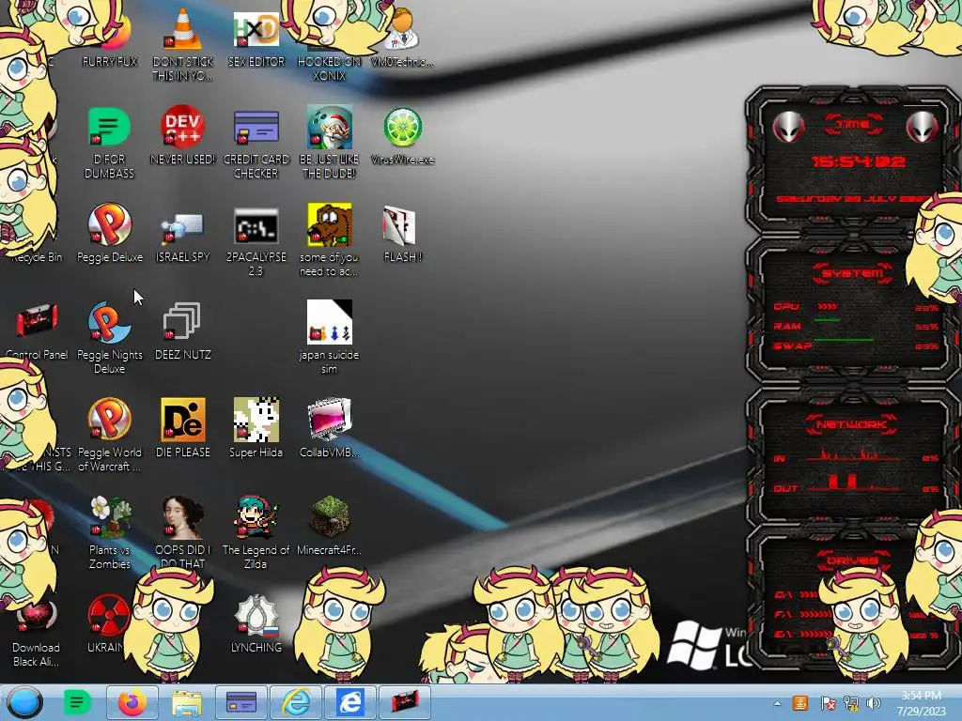Open the OOPS DID I DO THAT portrait icon
This screenshot has width=962, height=721.
coord(183,517)
